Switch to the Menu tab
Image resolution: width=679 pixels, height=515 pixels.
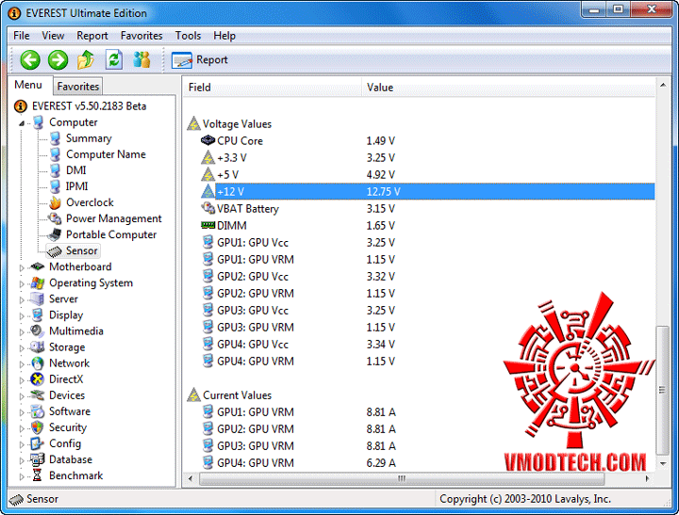(28, 85)
